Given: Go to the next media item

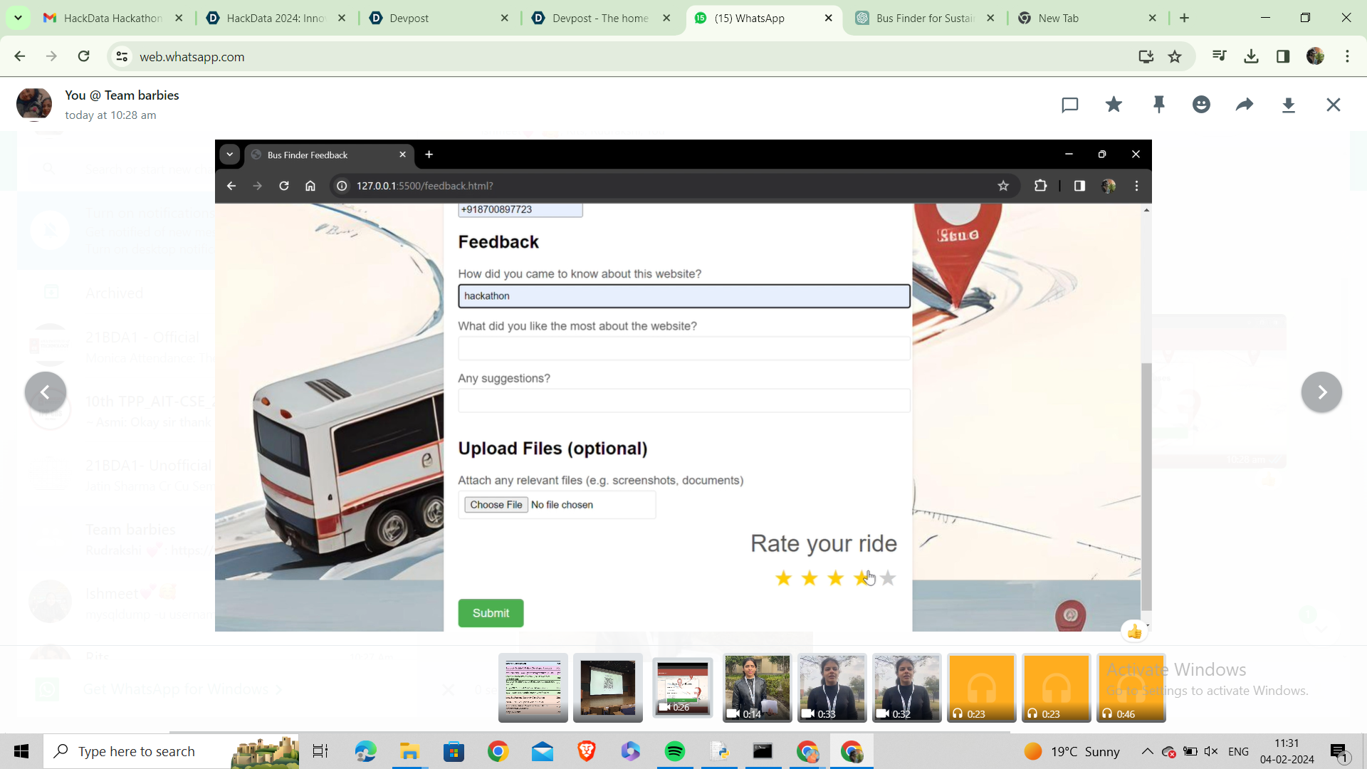Looking at the screenshot, I should [x=1321, y=392].
